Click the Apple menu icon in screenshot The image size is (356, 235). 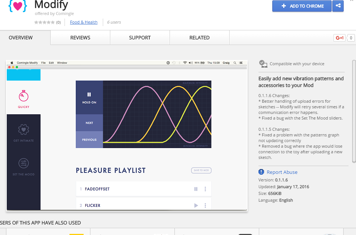coord(12,63)
